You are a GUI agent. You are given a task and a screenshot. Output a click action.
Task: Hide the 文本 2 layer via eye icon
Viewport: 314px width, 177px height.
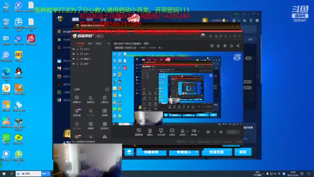click(73, 49)
